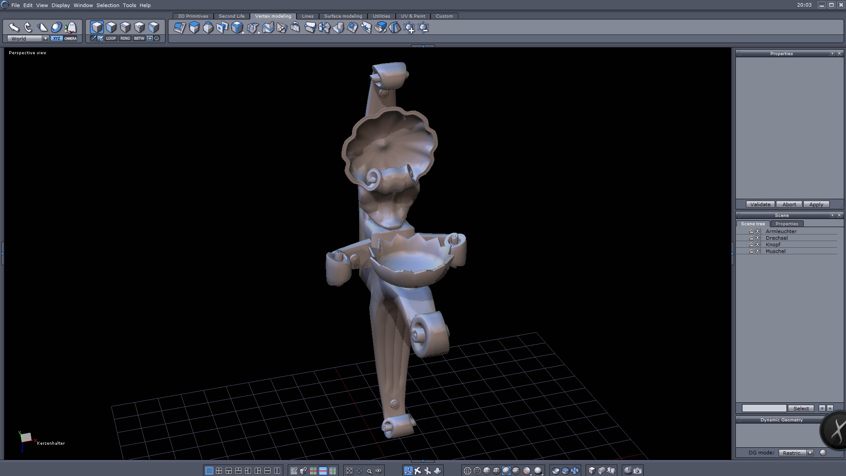Switch to Surface modeling tab

point(343,16)
